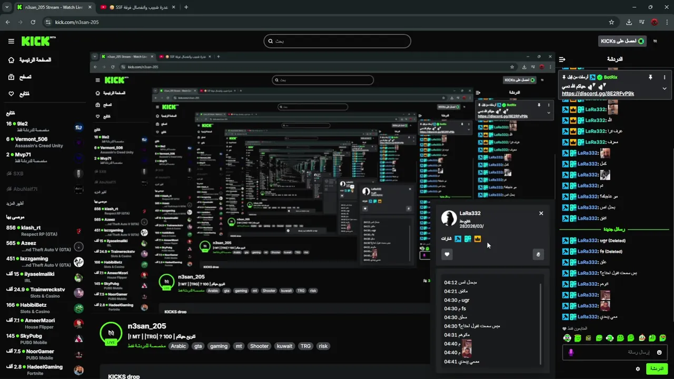This screenshot has height=379, width=674.
Task: Unpin the BotRix pinned message
Action: click(650, 77)
